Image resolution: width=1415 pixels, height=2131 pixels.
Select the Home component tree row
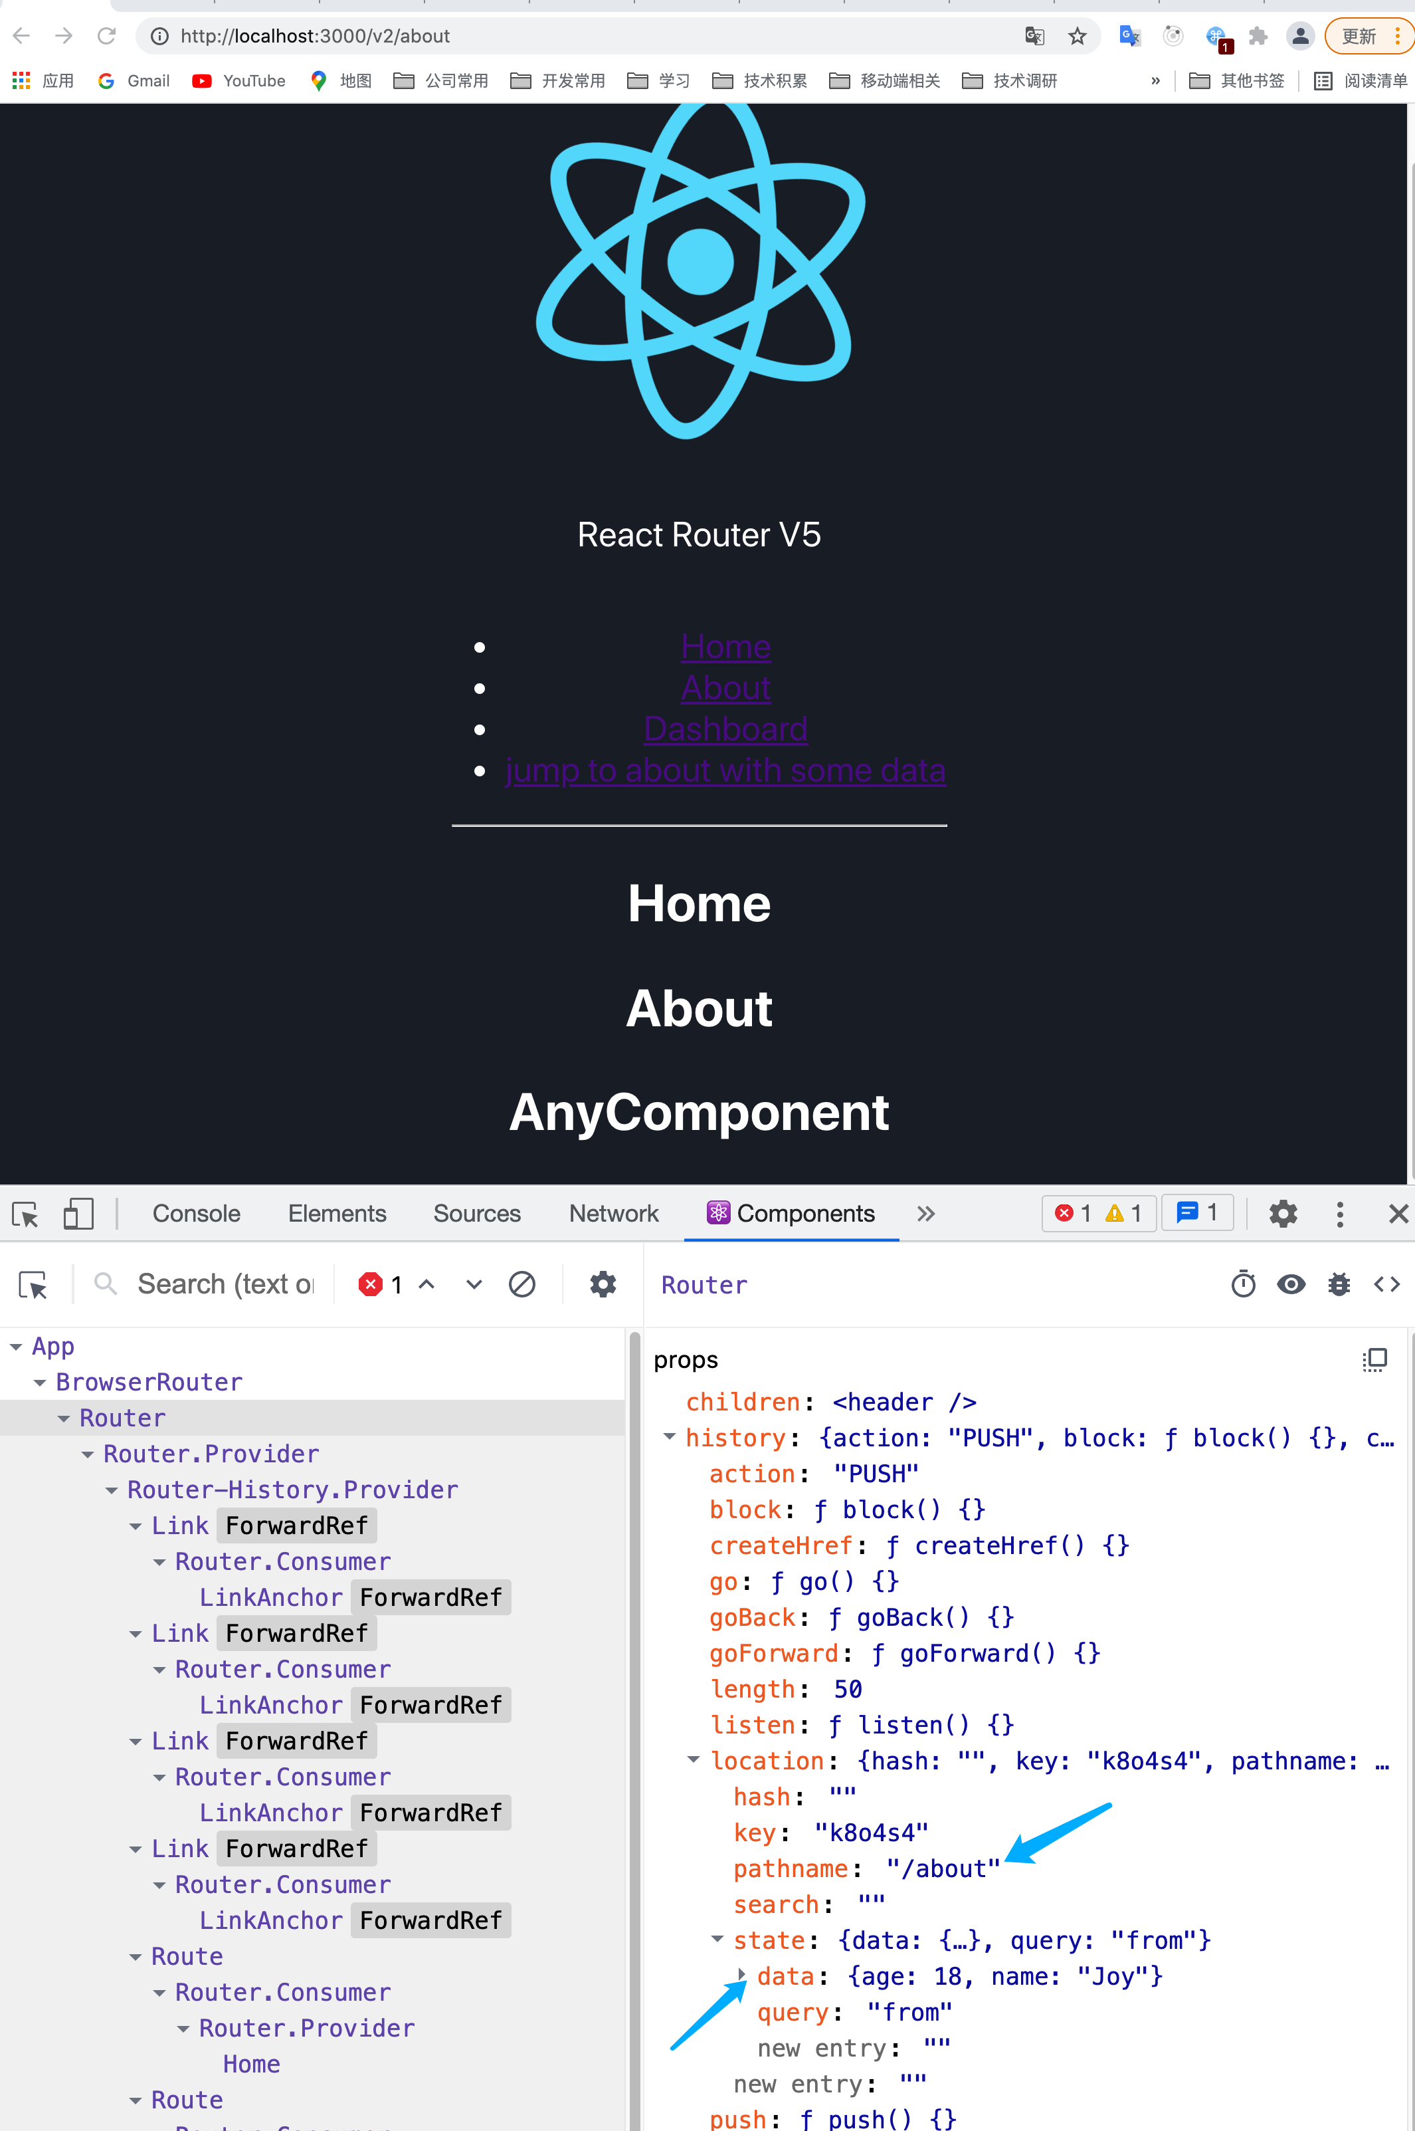click(312, 2064)
